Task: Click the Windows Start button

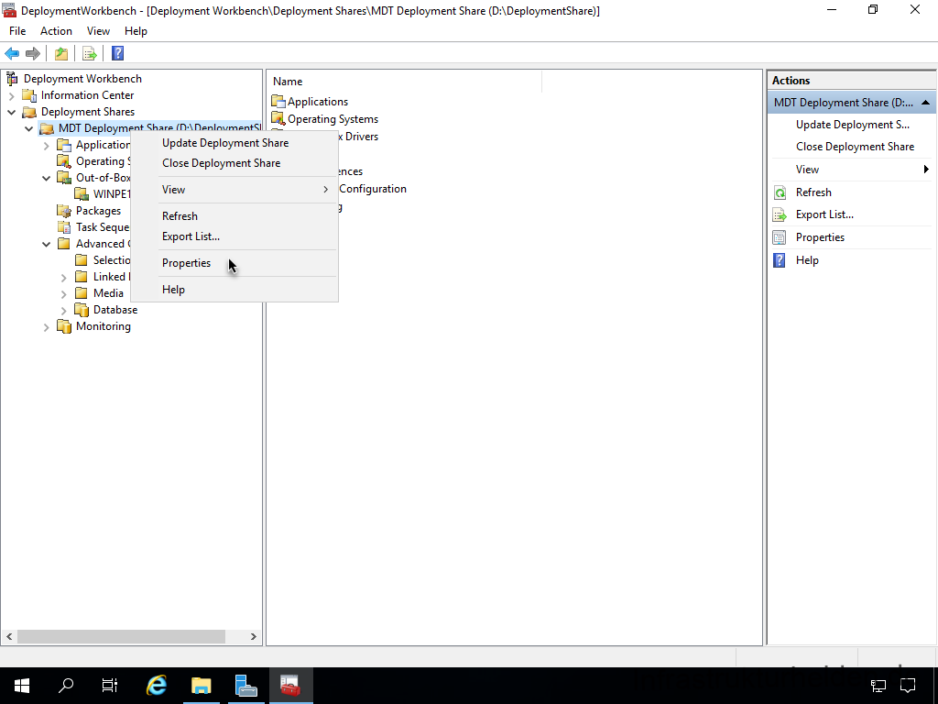Action: coord(22,686)
